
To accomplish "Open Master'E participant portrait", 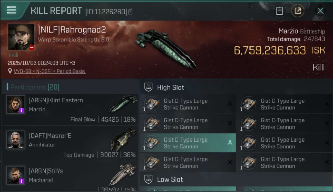I will coord(16,140).
